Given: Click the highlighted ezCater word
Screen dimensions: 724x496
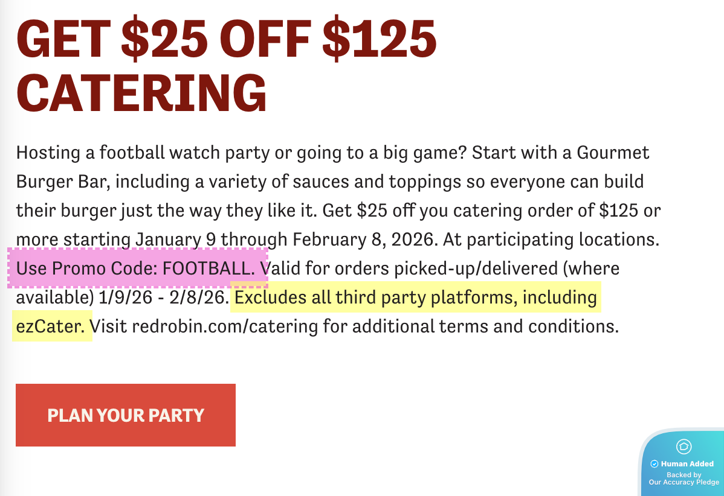Looking at the screenshot, I should (x=51, y=326).
